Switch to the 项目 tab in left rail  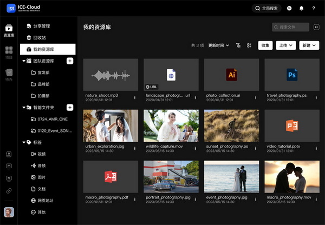(x=9, y=52)
